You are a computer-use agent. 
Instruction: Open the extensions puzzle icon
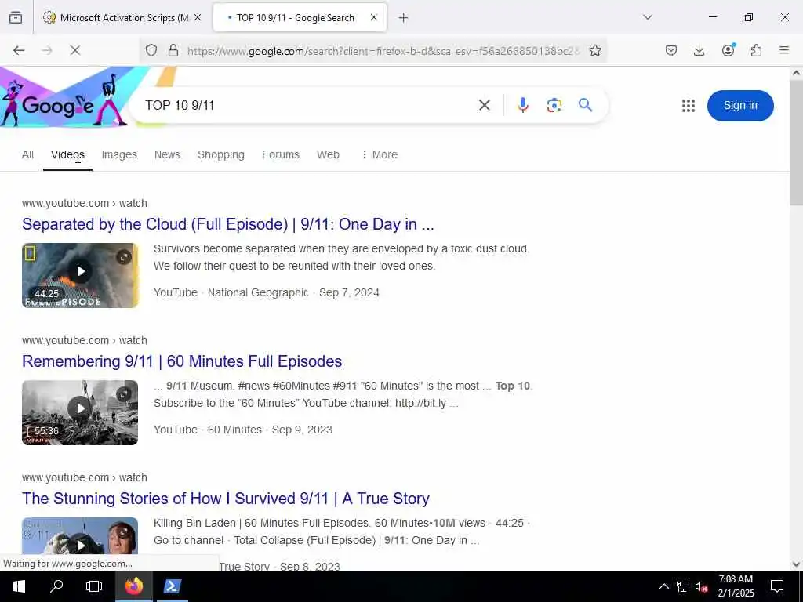tap(757, 50)
